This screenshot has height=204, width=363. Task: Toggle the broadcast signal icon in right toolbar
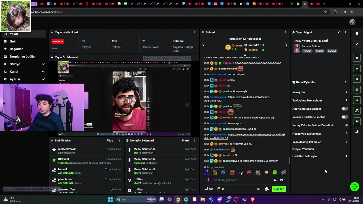357,100
